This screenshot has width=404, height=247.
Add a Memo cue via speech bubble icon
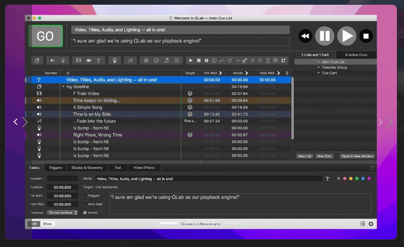(x=276, y=60)
